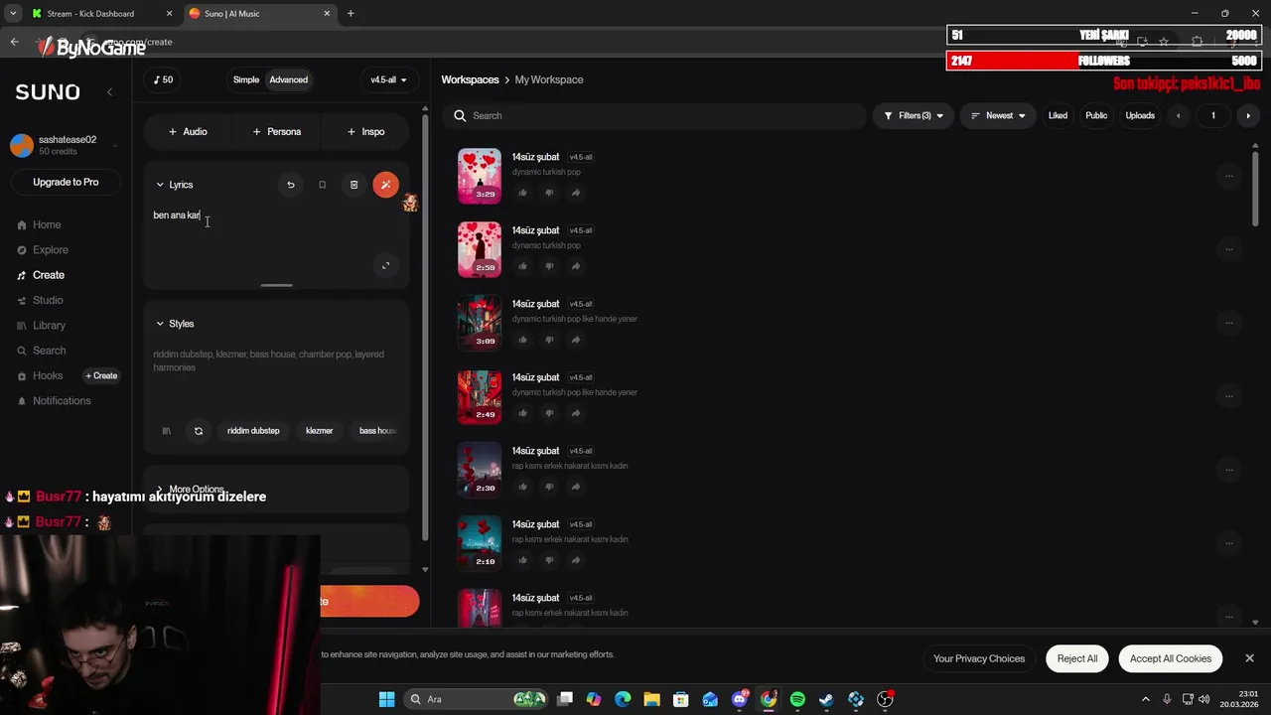The image size is (1271, 715).
Task: Switch to Stream - Kick Dashboard tab
Action: 89,14
